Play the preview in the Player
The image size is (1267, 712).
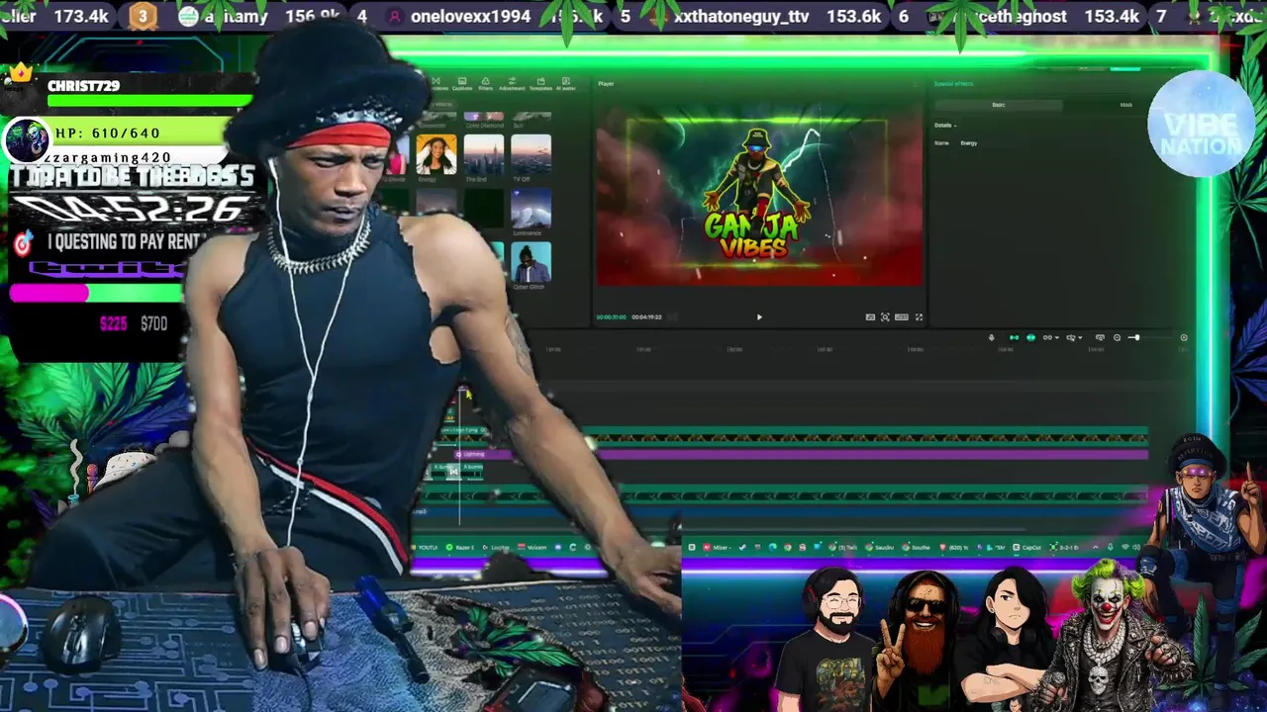pyautogui.click(x=759, y=317)
